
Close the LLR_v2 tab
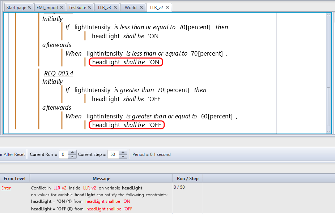click(167, 7)
